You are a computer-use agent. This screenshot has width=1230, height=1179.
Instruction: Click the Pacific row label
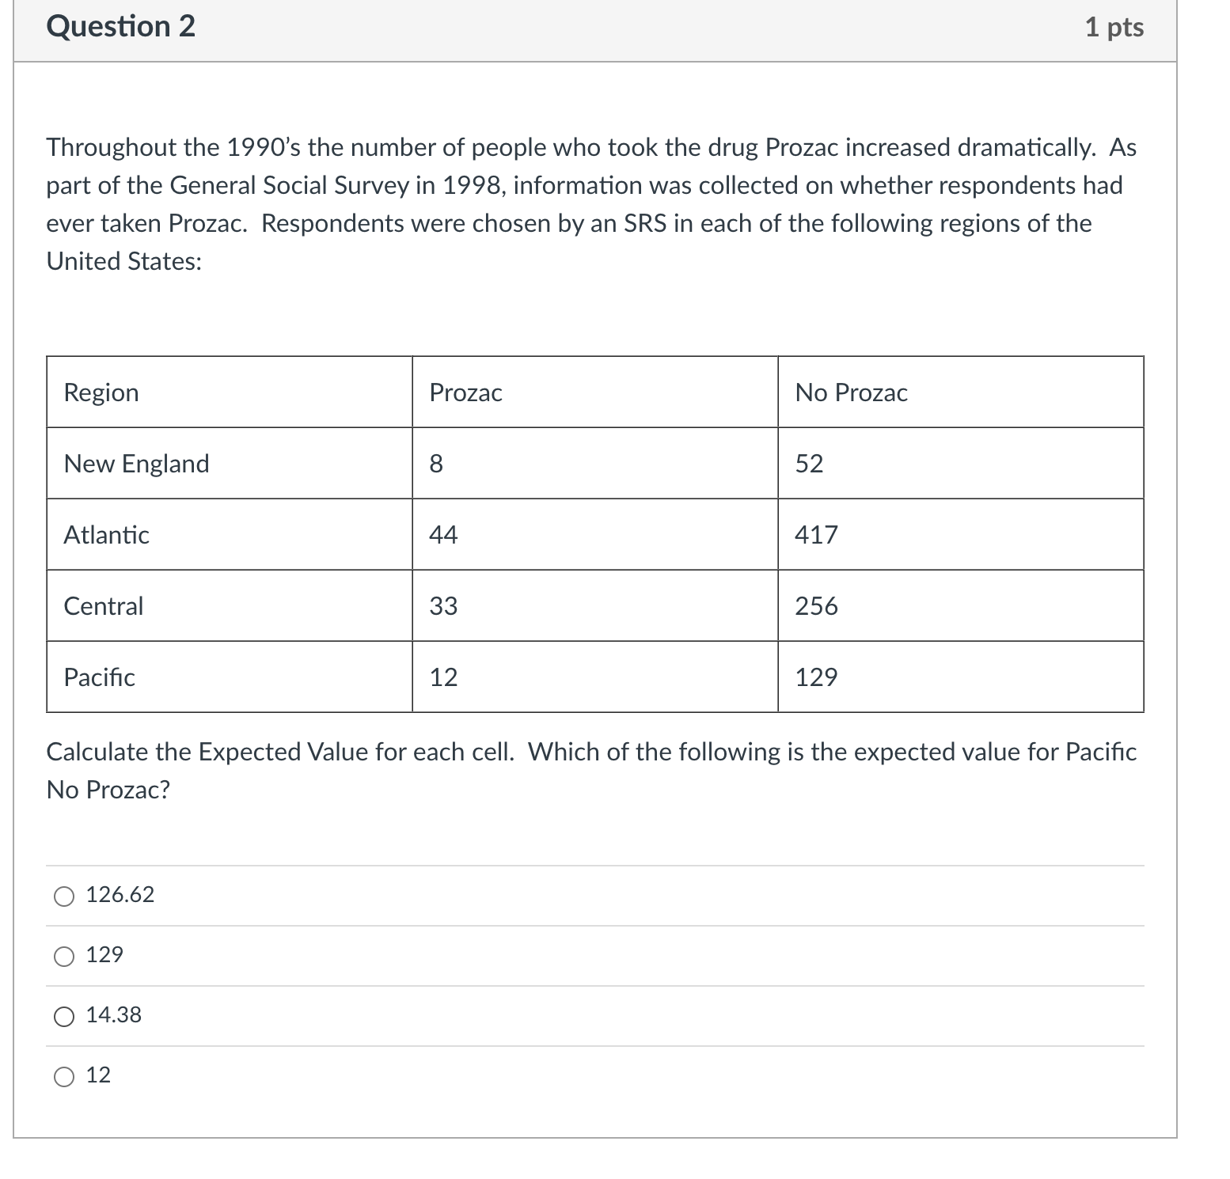coord(99,677)
